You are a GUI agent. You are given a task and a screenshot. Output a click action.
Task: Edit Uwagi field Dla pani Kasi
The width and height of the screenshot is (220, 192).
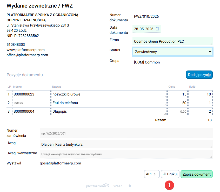(x=126, y=144)
